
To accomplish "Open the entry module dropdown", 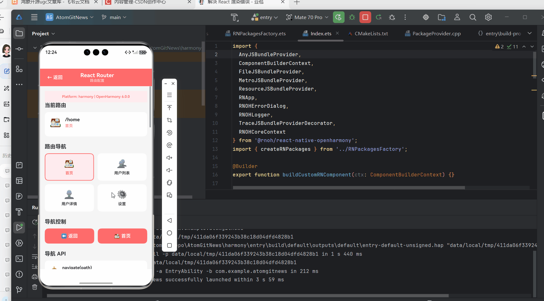I will [x=264, y=17].
